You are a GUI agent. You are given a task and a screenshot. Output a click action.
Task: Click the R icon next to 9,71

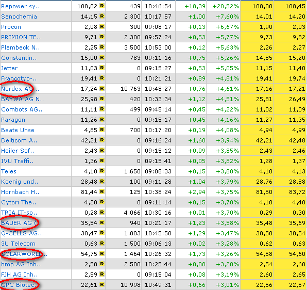coord(102,37)
